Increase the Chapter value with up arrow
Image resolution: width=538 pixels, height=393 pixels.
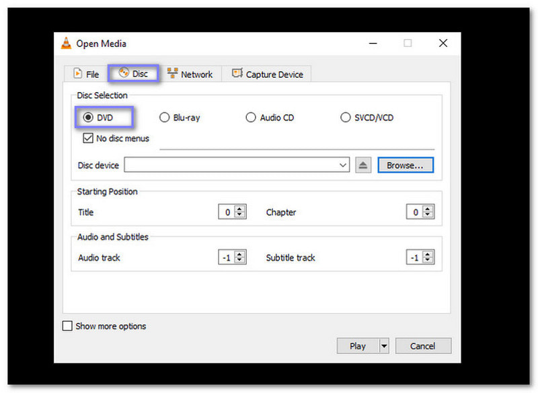428,209
